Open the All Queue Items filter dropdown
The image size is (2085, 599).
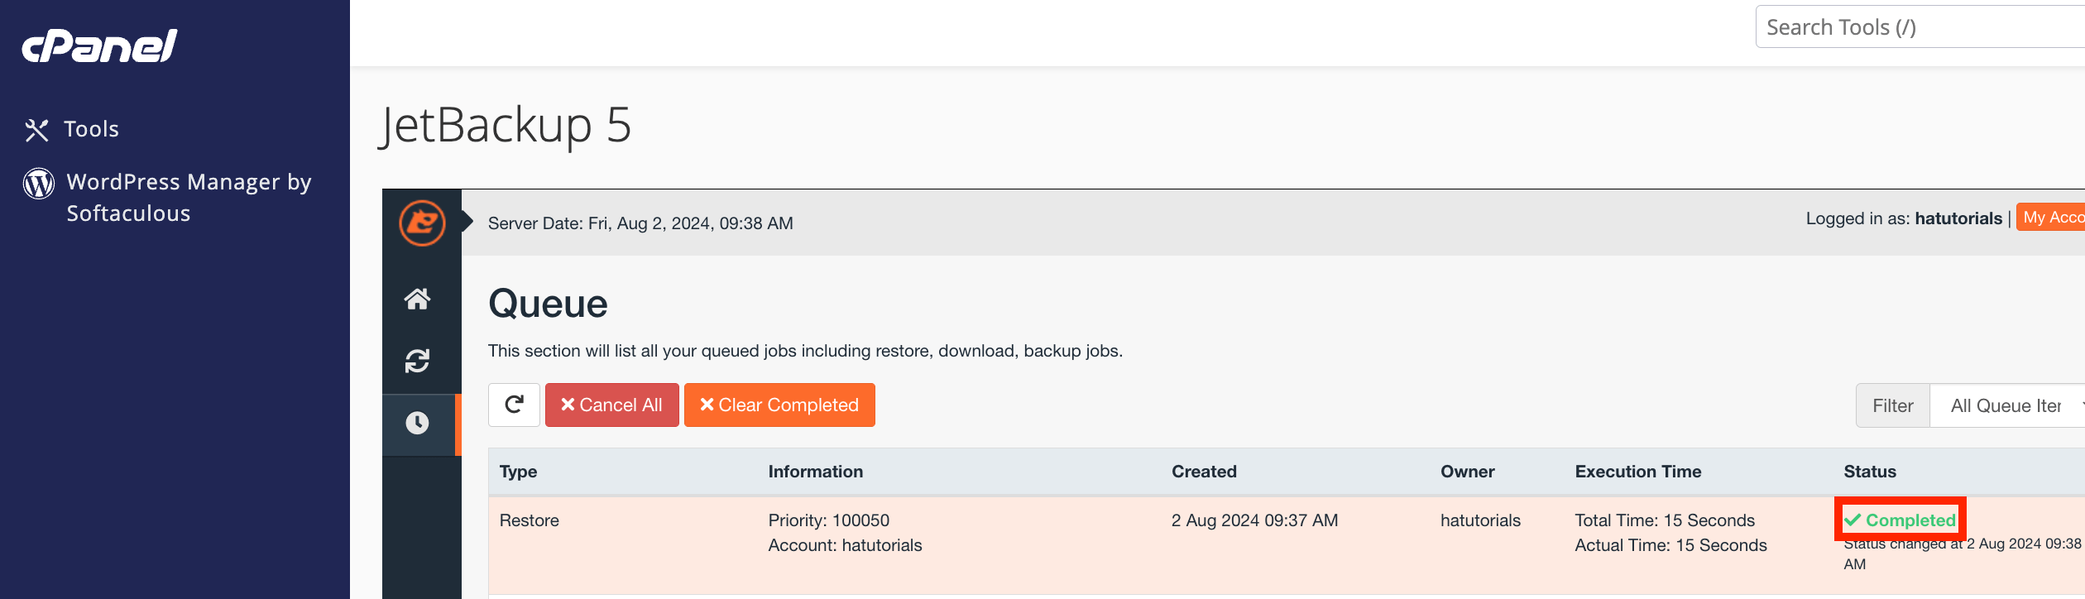[x=2009, y=405]
